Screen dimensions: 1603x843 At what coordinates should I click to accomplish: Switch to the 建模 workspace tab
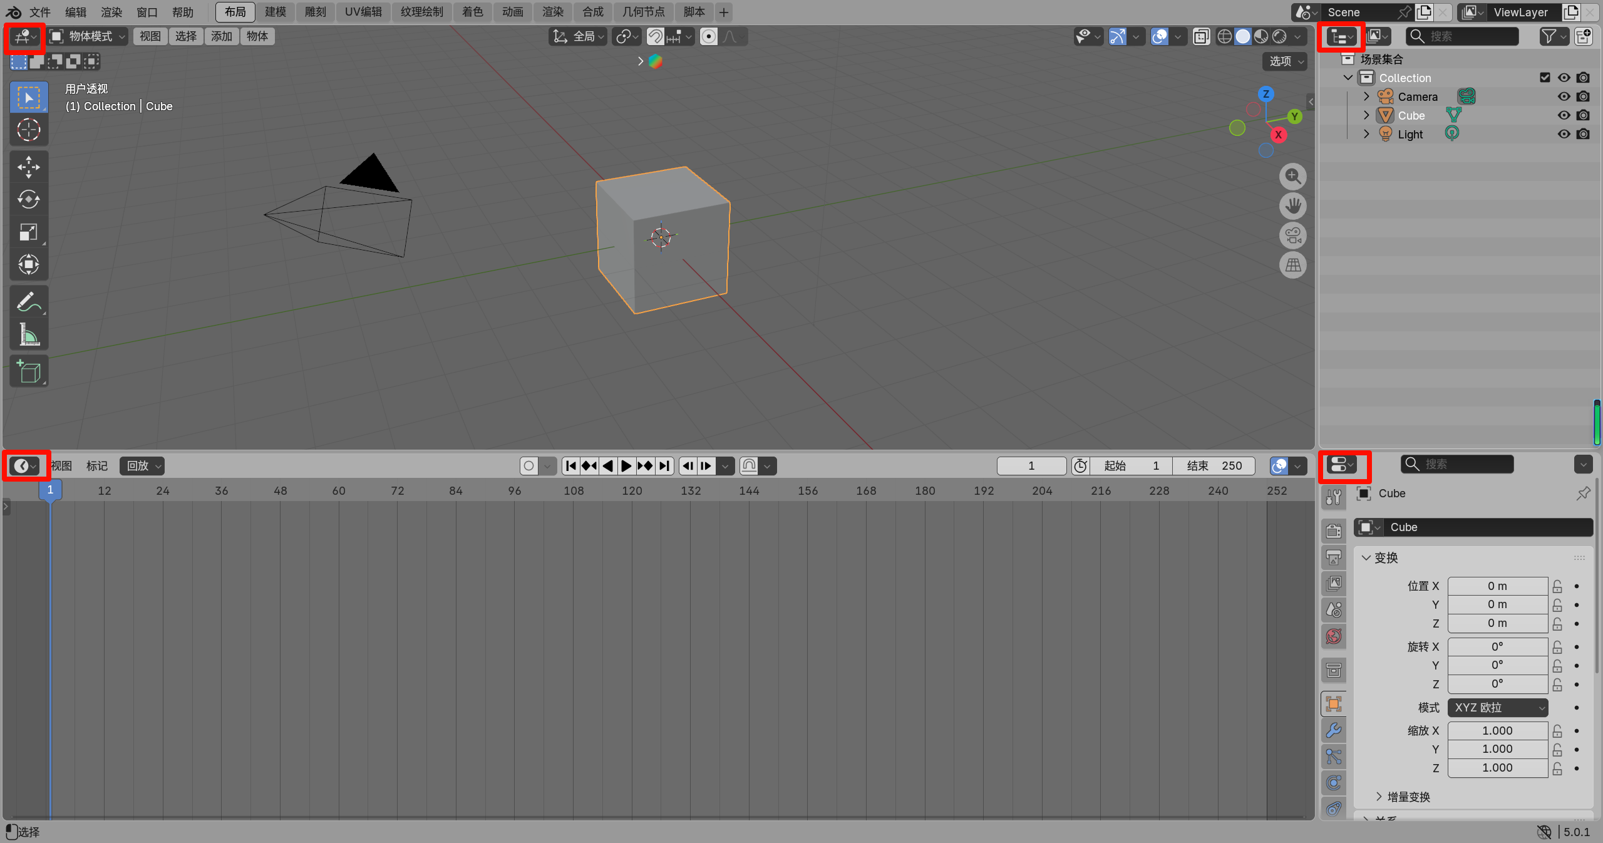click(x=275, y=12)
